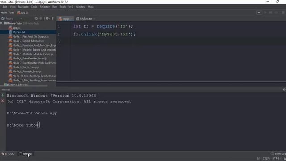Collapse the Node-Tuto project root

pyautogui.click(x=1, y=23)
